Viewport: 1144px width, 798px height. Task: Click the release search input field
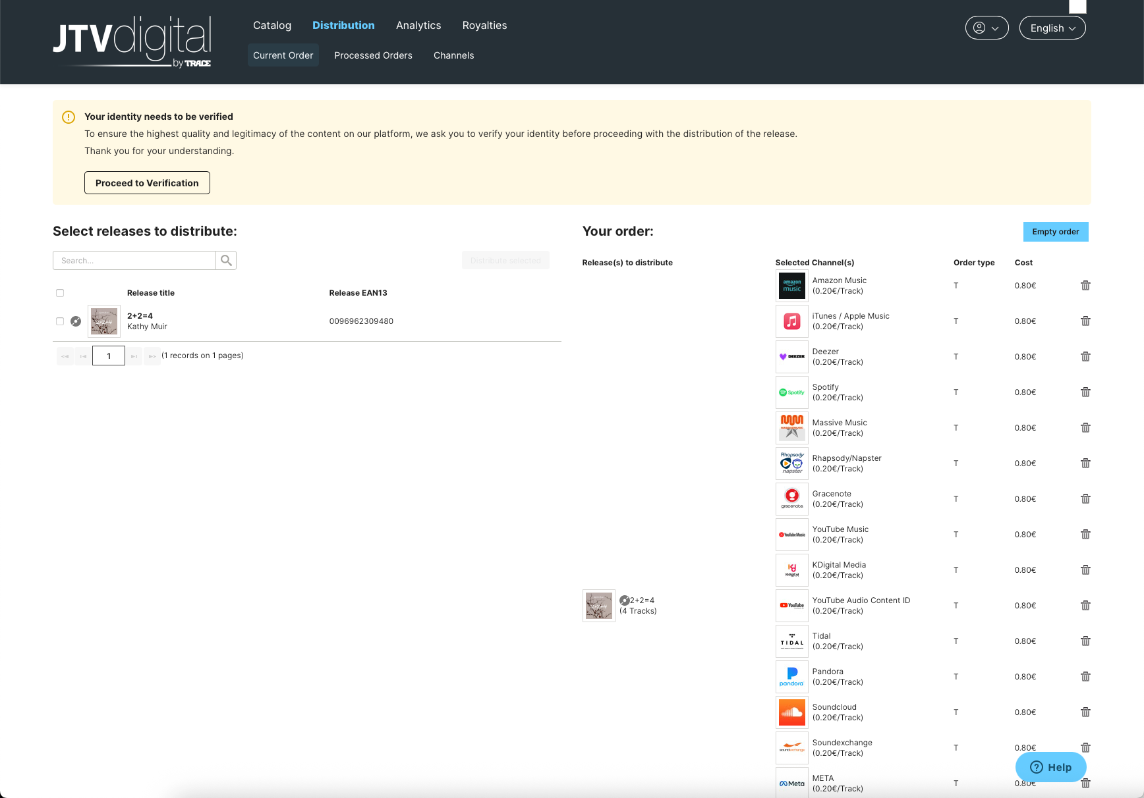(134, 261)
